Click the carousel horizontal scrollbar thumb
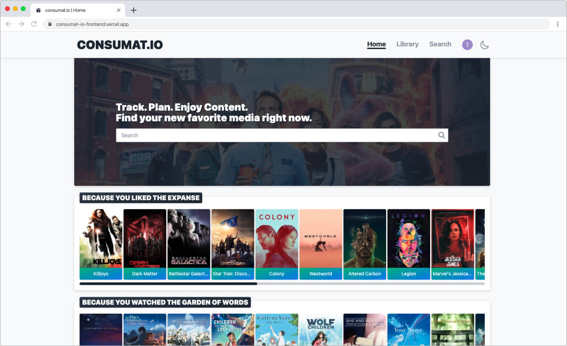 [168, 284]
